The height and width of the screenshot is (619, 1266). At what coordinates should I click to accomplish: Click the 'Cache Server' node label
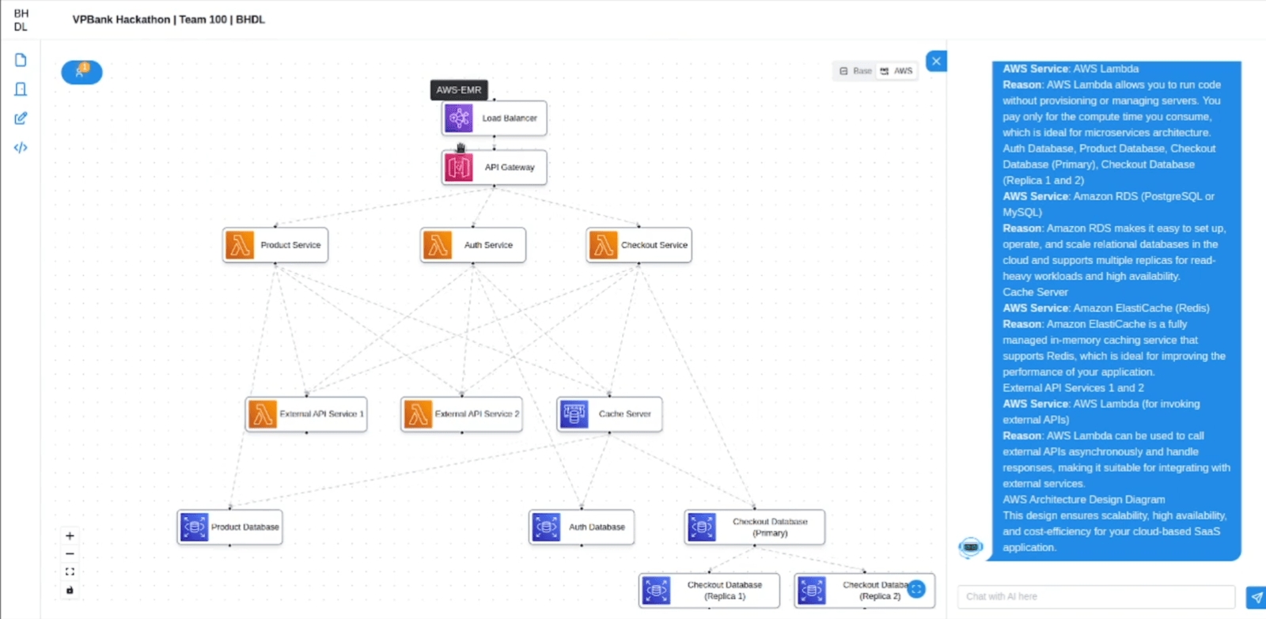click(x=625, y=414)
